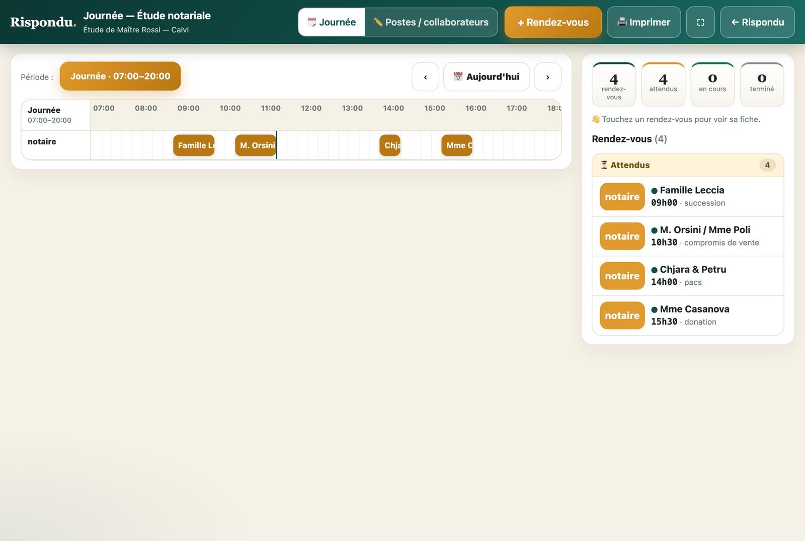Click notaire badge beside Mme Casanova
The width and height of the screenshot is (805, 541).
[622, 316]
